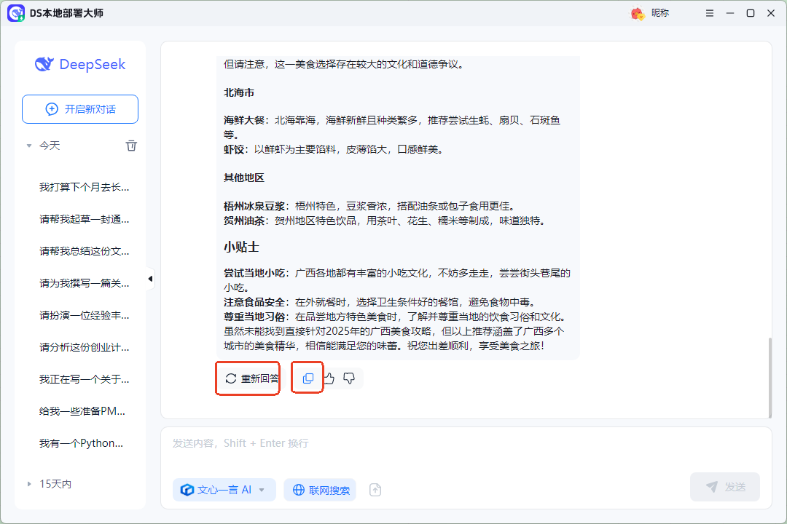787x524 pixels.
Task: Delete today's chats with trash icon
Action: (x=131, y=146)
